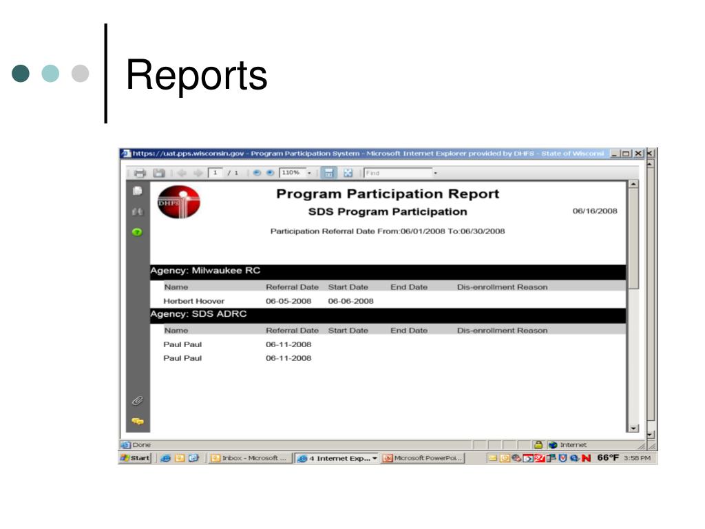This screenshot has width=705, height=529.
Task: Open the zoom percentage dropdown arrow
Action: [309, 173]
